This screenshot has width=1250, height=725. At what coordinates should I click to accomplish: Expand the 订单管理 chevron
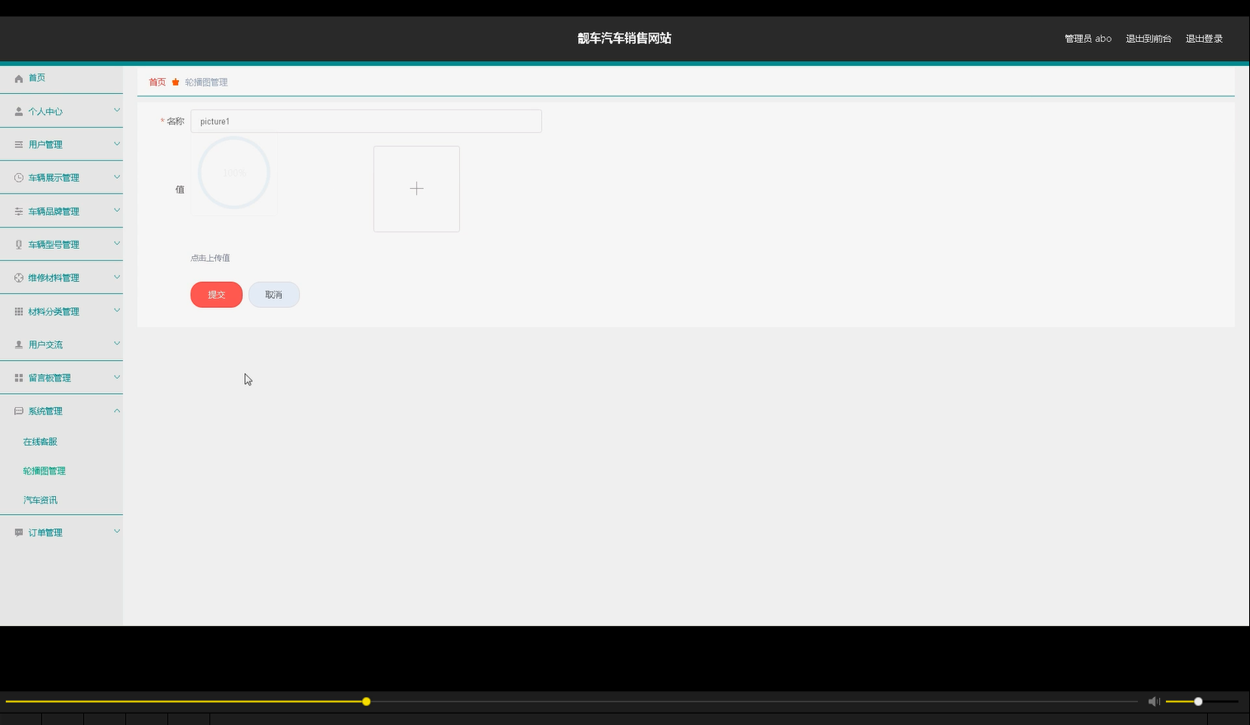117,531
